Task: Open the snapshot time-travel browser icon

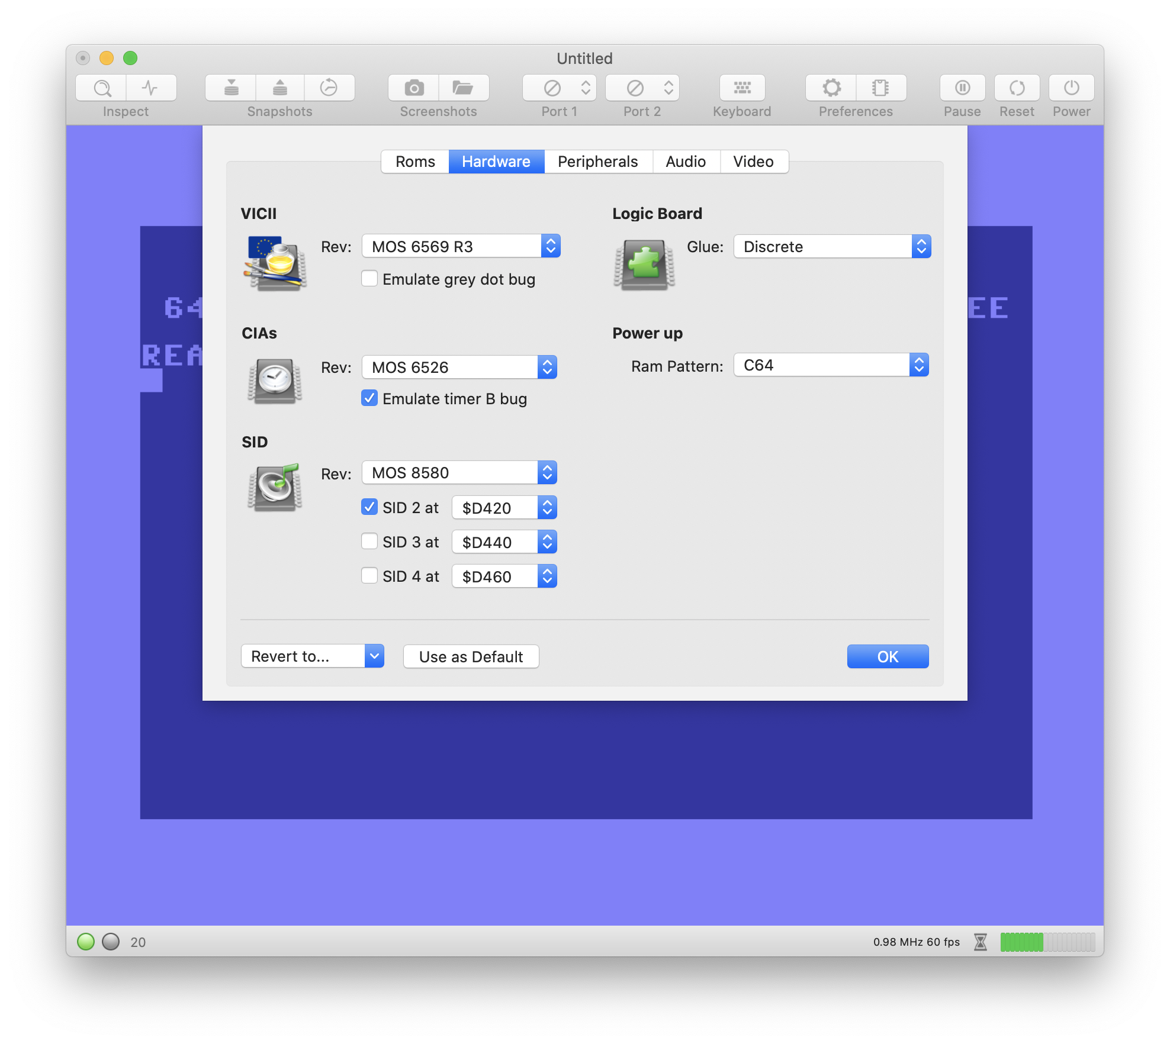Action: click(x=329, y=88)
